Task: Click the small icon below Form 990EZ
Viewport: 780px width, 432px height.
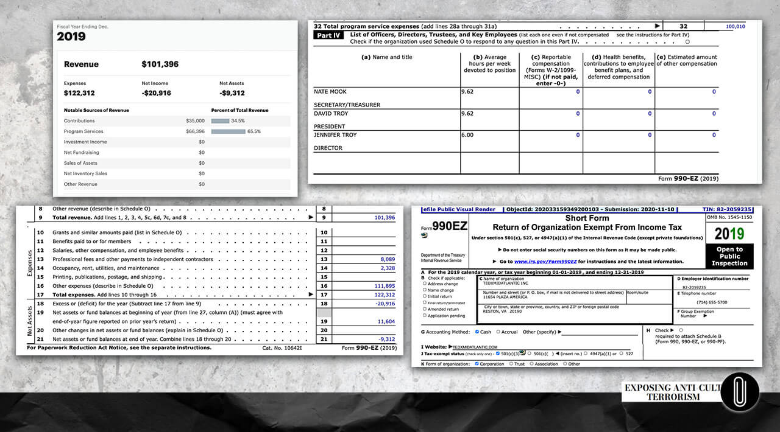Action: click(424, 235)
